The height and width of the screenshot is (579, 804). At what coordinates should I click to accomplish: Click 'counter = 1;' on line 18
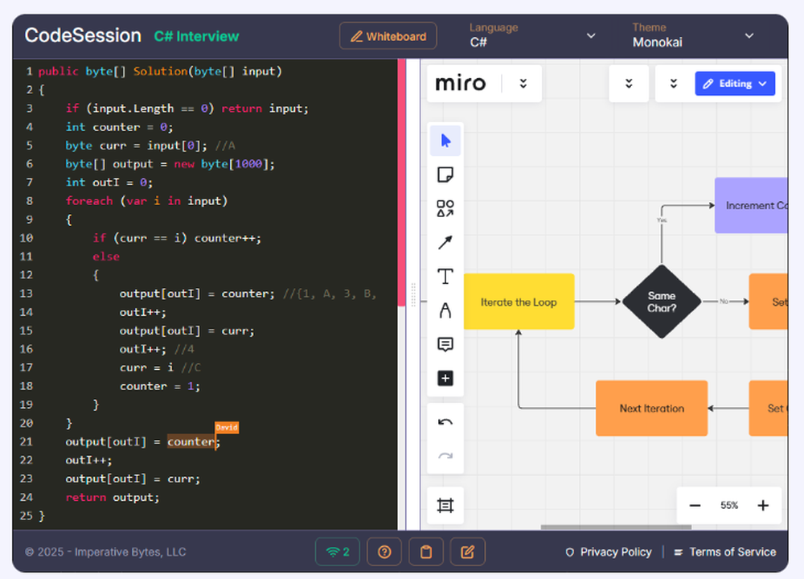(x=159, y=386)
